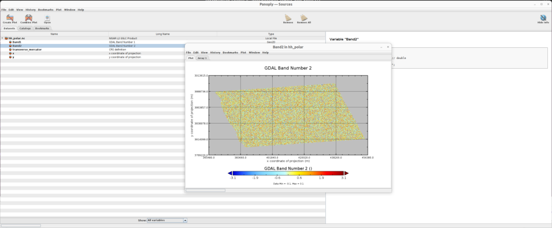This screenshot has height=228, width=552.
Task: Sort by the Long Name column header
Action: (x=162, y=34)
